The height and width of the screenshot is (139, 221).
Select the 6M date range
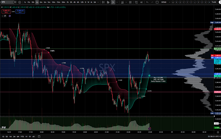[18, 136]
